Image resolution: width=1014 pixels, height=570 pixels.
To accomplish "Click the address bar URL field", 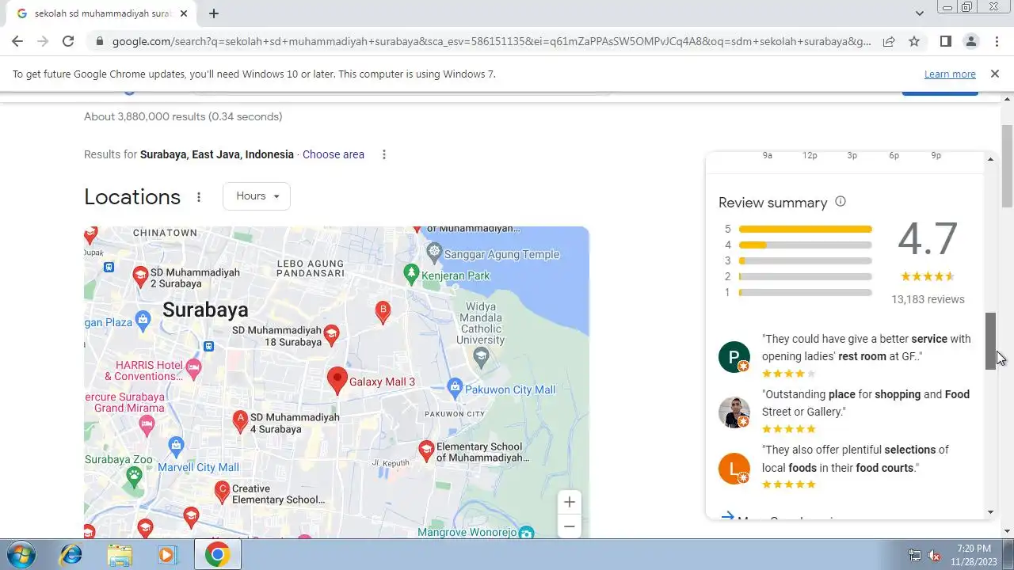I will (x=491, y=41).
